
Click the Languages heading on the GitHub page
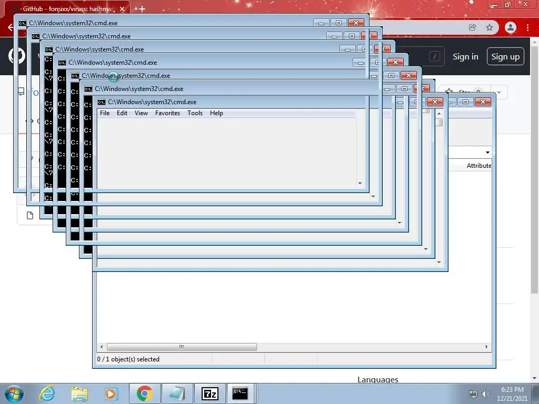(378, 380)
